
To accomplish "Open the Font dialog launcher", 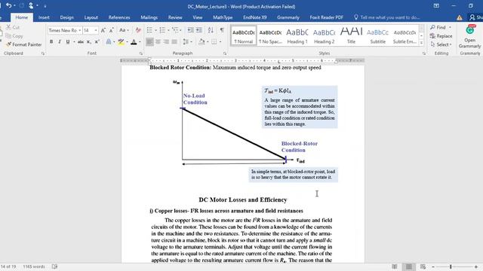I will 141,53.
